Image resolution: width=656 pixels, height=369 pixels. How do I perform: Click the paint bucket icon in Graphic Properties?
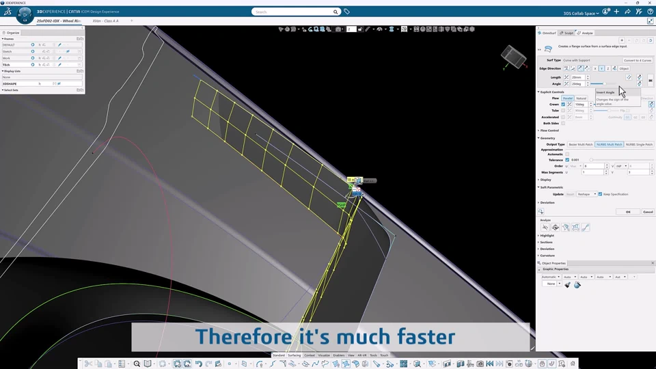[577, 284]
